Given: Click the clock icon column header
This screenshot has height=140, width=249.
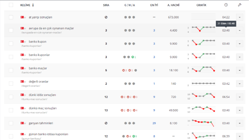Looking at the screenshot, I should [226, 5].
